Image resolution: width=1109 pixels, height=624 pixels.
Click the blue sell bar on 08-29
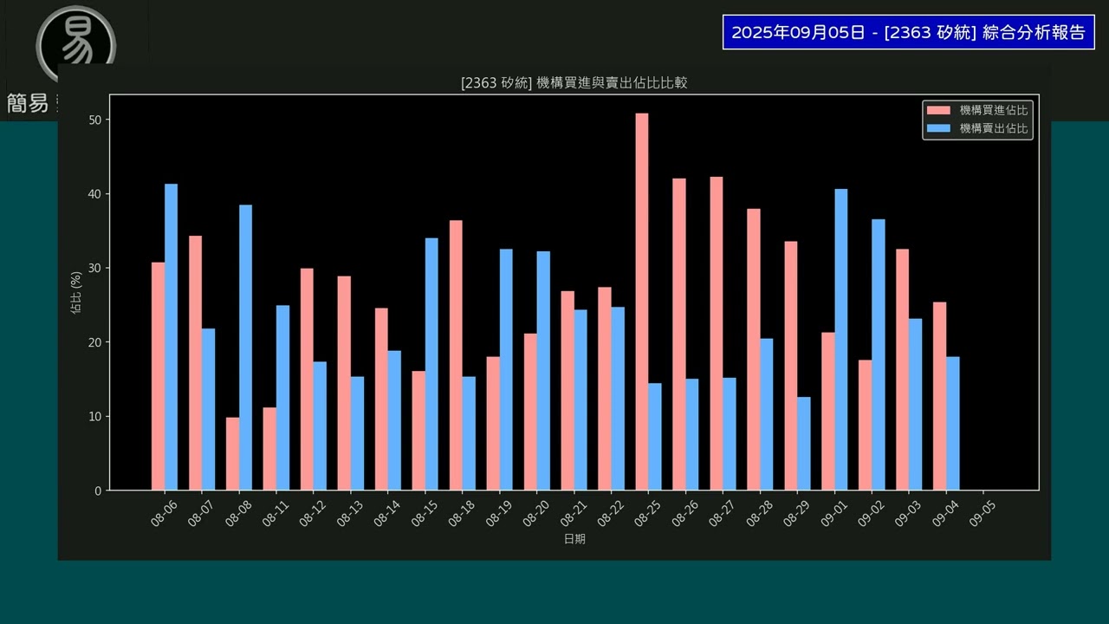coord(804,444)
